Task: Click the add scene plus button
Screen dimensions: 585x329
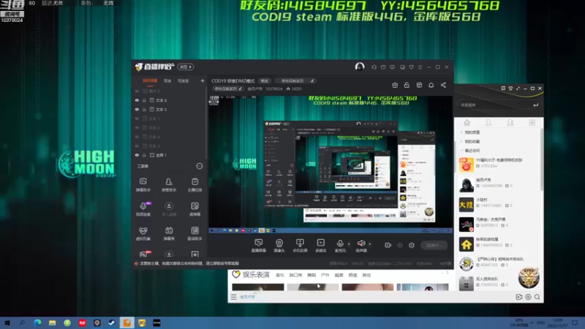Action: (x=203, y=80)
